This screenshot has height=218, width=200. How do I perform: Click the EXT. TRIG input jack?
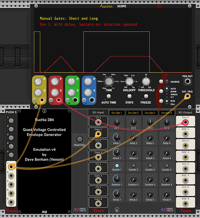click(x=187, y=96)
